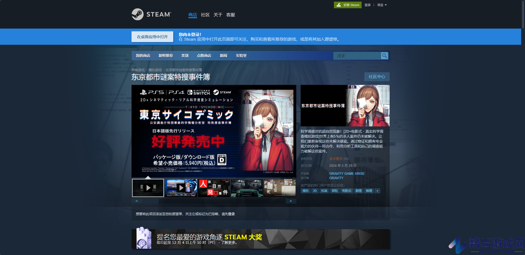Image resolution: width=525 pixels, height=255 pixels.
Task: Select the 人体自然発火事件 screenshot thumbnail
Action: point(214,188)
